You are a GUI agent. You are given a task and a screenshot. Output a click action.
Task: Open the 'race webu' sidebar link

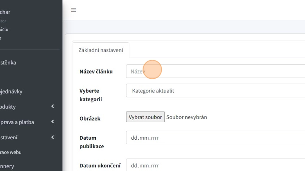11,152
